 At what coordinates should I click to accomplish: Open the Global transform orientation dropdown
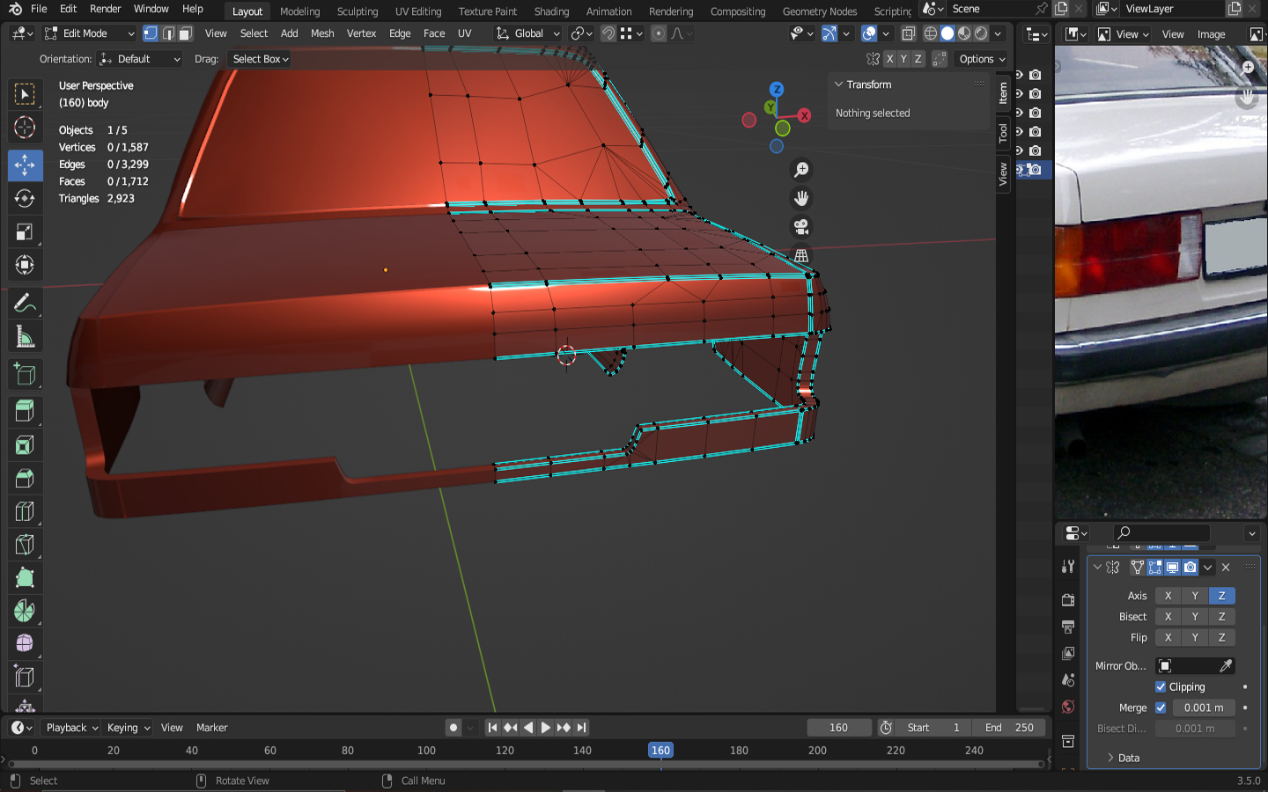click(528, 33)
